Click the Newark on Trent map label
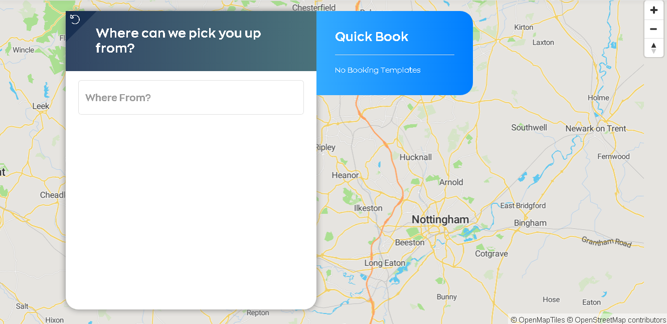The image size is (667, 324). tap(595, 129)
